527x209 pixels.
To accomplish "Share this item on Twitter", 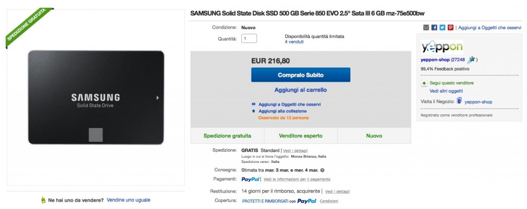I will (x=442, y=27).
